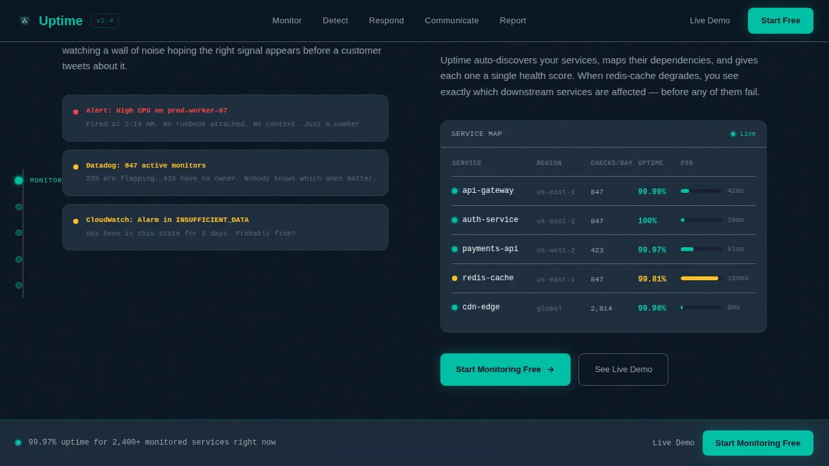Click the payments-api P50 latency bar
The height and width of the screenshot is (466, 829).
[701, 249]
